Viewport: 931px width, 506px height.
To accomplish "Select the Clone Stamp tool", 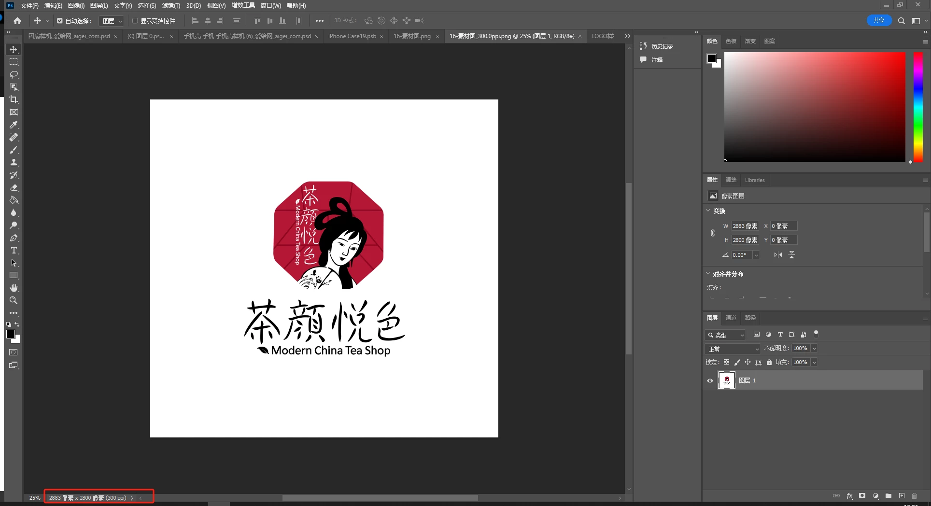I will click(x=14, y=162).
